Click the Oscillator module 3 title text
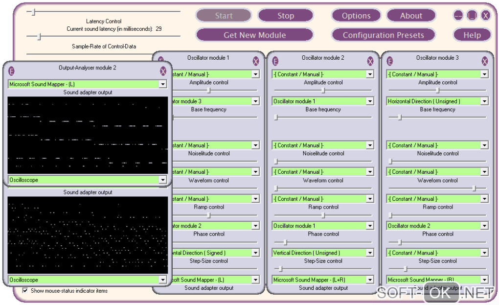The width and height of the screenshot is (499, 305). (437, 58)
